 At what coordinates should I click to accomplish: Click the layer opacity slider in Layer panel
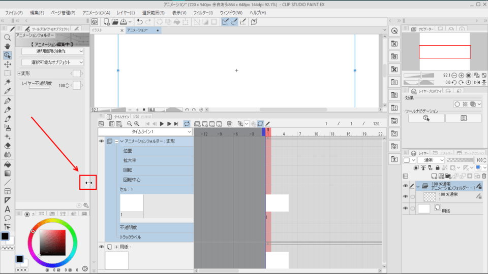(x=460, y=160)
